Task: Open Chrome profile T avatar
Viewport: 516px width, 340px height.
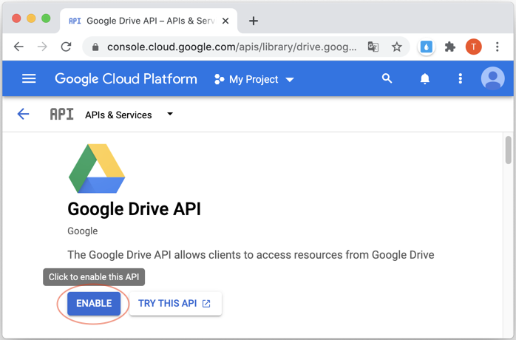Action: coord(474,47)
